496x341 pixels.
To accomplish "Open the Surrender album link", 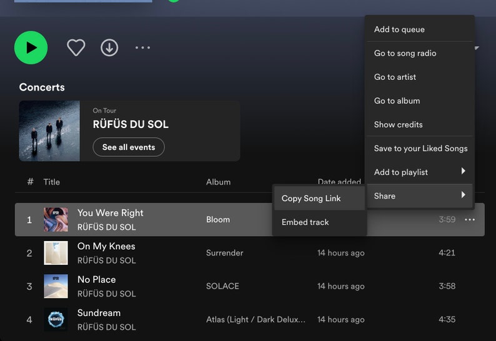I will (x=225, y=253).
